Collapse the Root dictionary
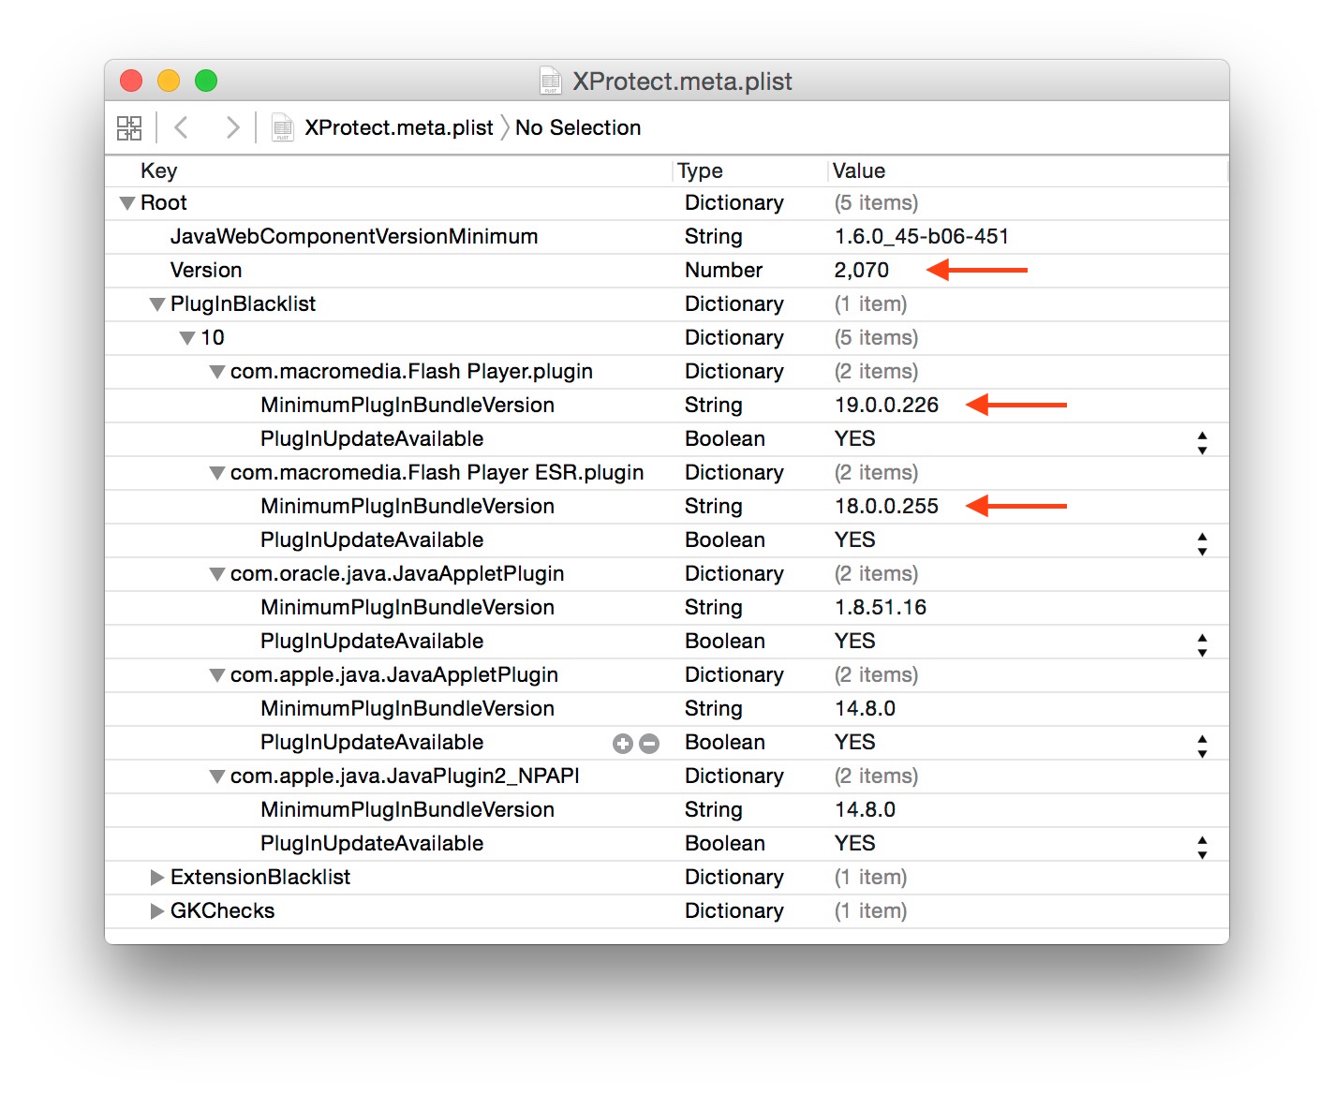 pyautogui.click(x=127, y=203)
